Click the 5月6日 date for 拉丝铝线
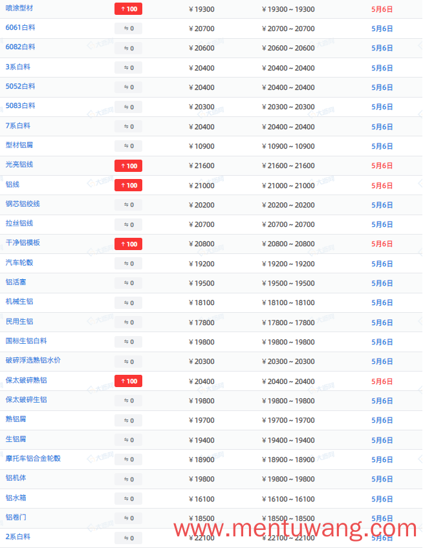Image resolution: width=423 pixels, height=548 pixels. 382,224
